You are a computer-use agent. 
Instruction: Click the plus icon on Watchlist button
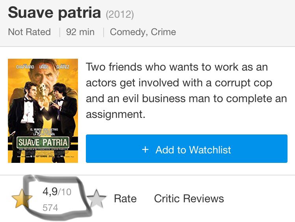pos(145,150)
